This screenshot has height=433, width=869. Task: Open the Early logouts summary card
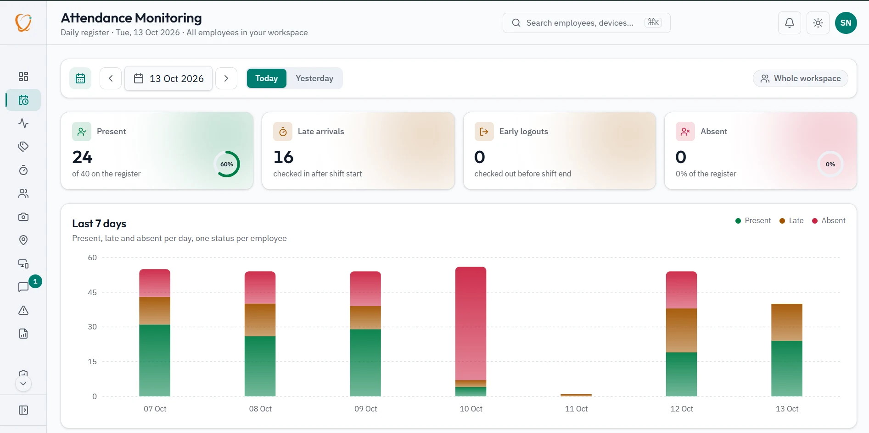(560, 151)
